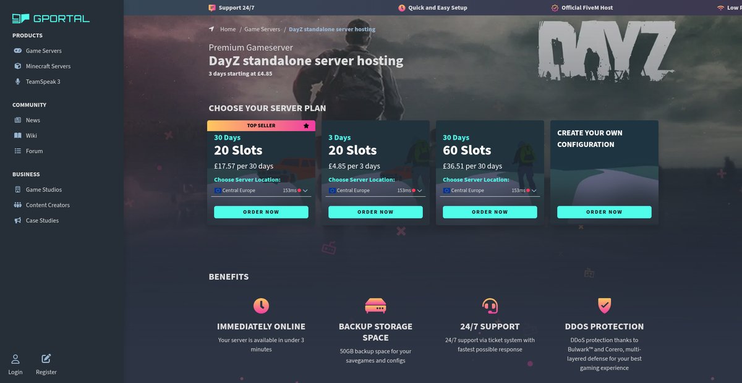Screen dimensions: 742x383
Task: Click the Top Seller banner
Action: [261, 125]
